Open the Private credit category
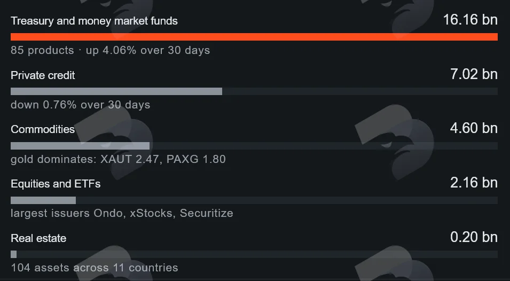The height and width of the screenshot is (281, 510). pos(43,75)
